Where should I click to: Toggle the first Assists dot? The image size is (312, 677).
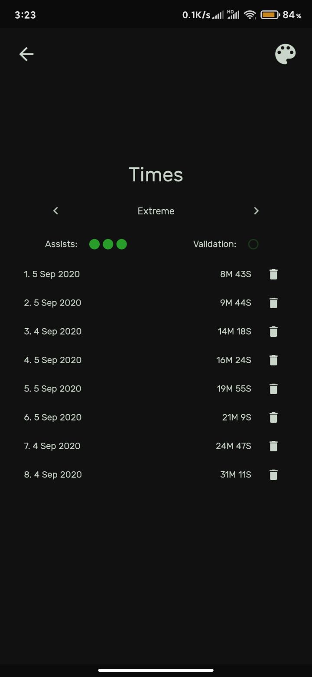[94, 244]
